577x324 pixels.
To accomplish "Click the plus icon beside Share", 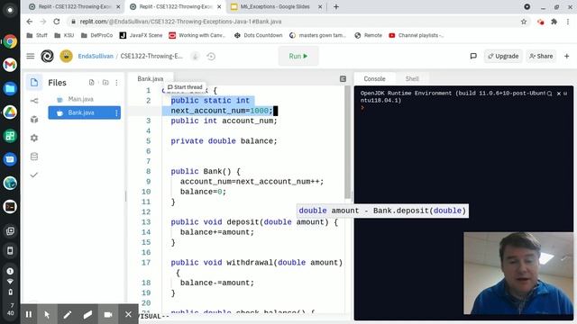I will (x=567, y=56).
